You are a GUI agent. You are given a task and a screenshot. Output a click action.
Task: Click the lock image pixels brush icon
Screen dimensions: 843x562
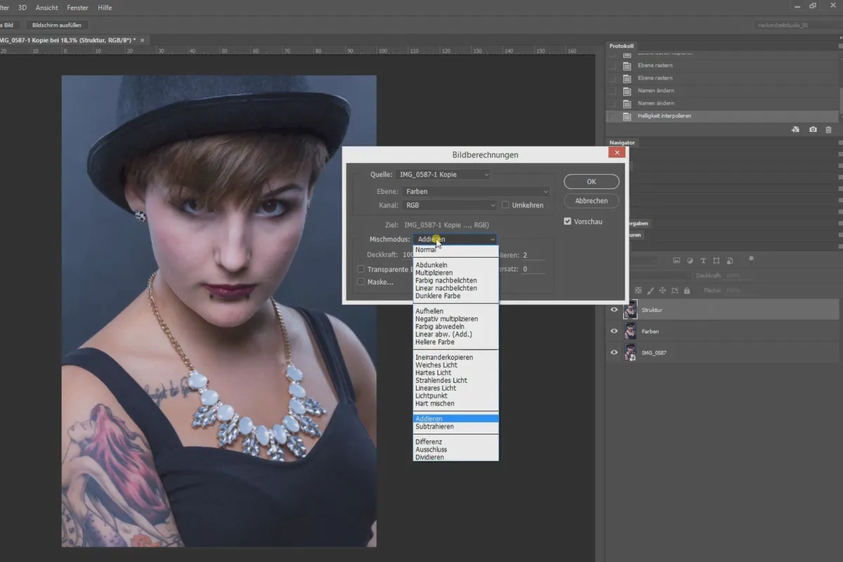pos(651,291)
